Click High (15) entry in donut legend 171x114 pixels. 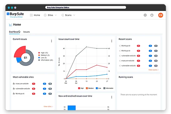coord(43,53)
